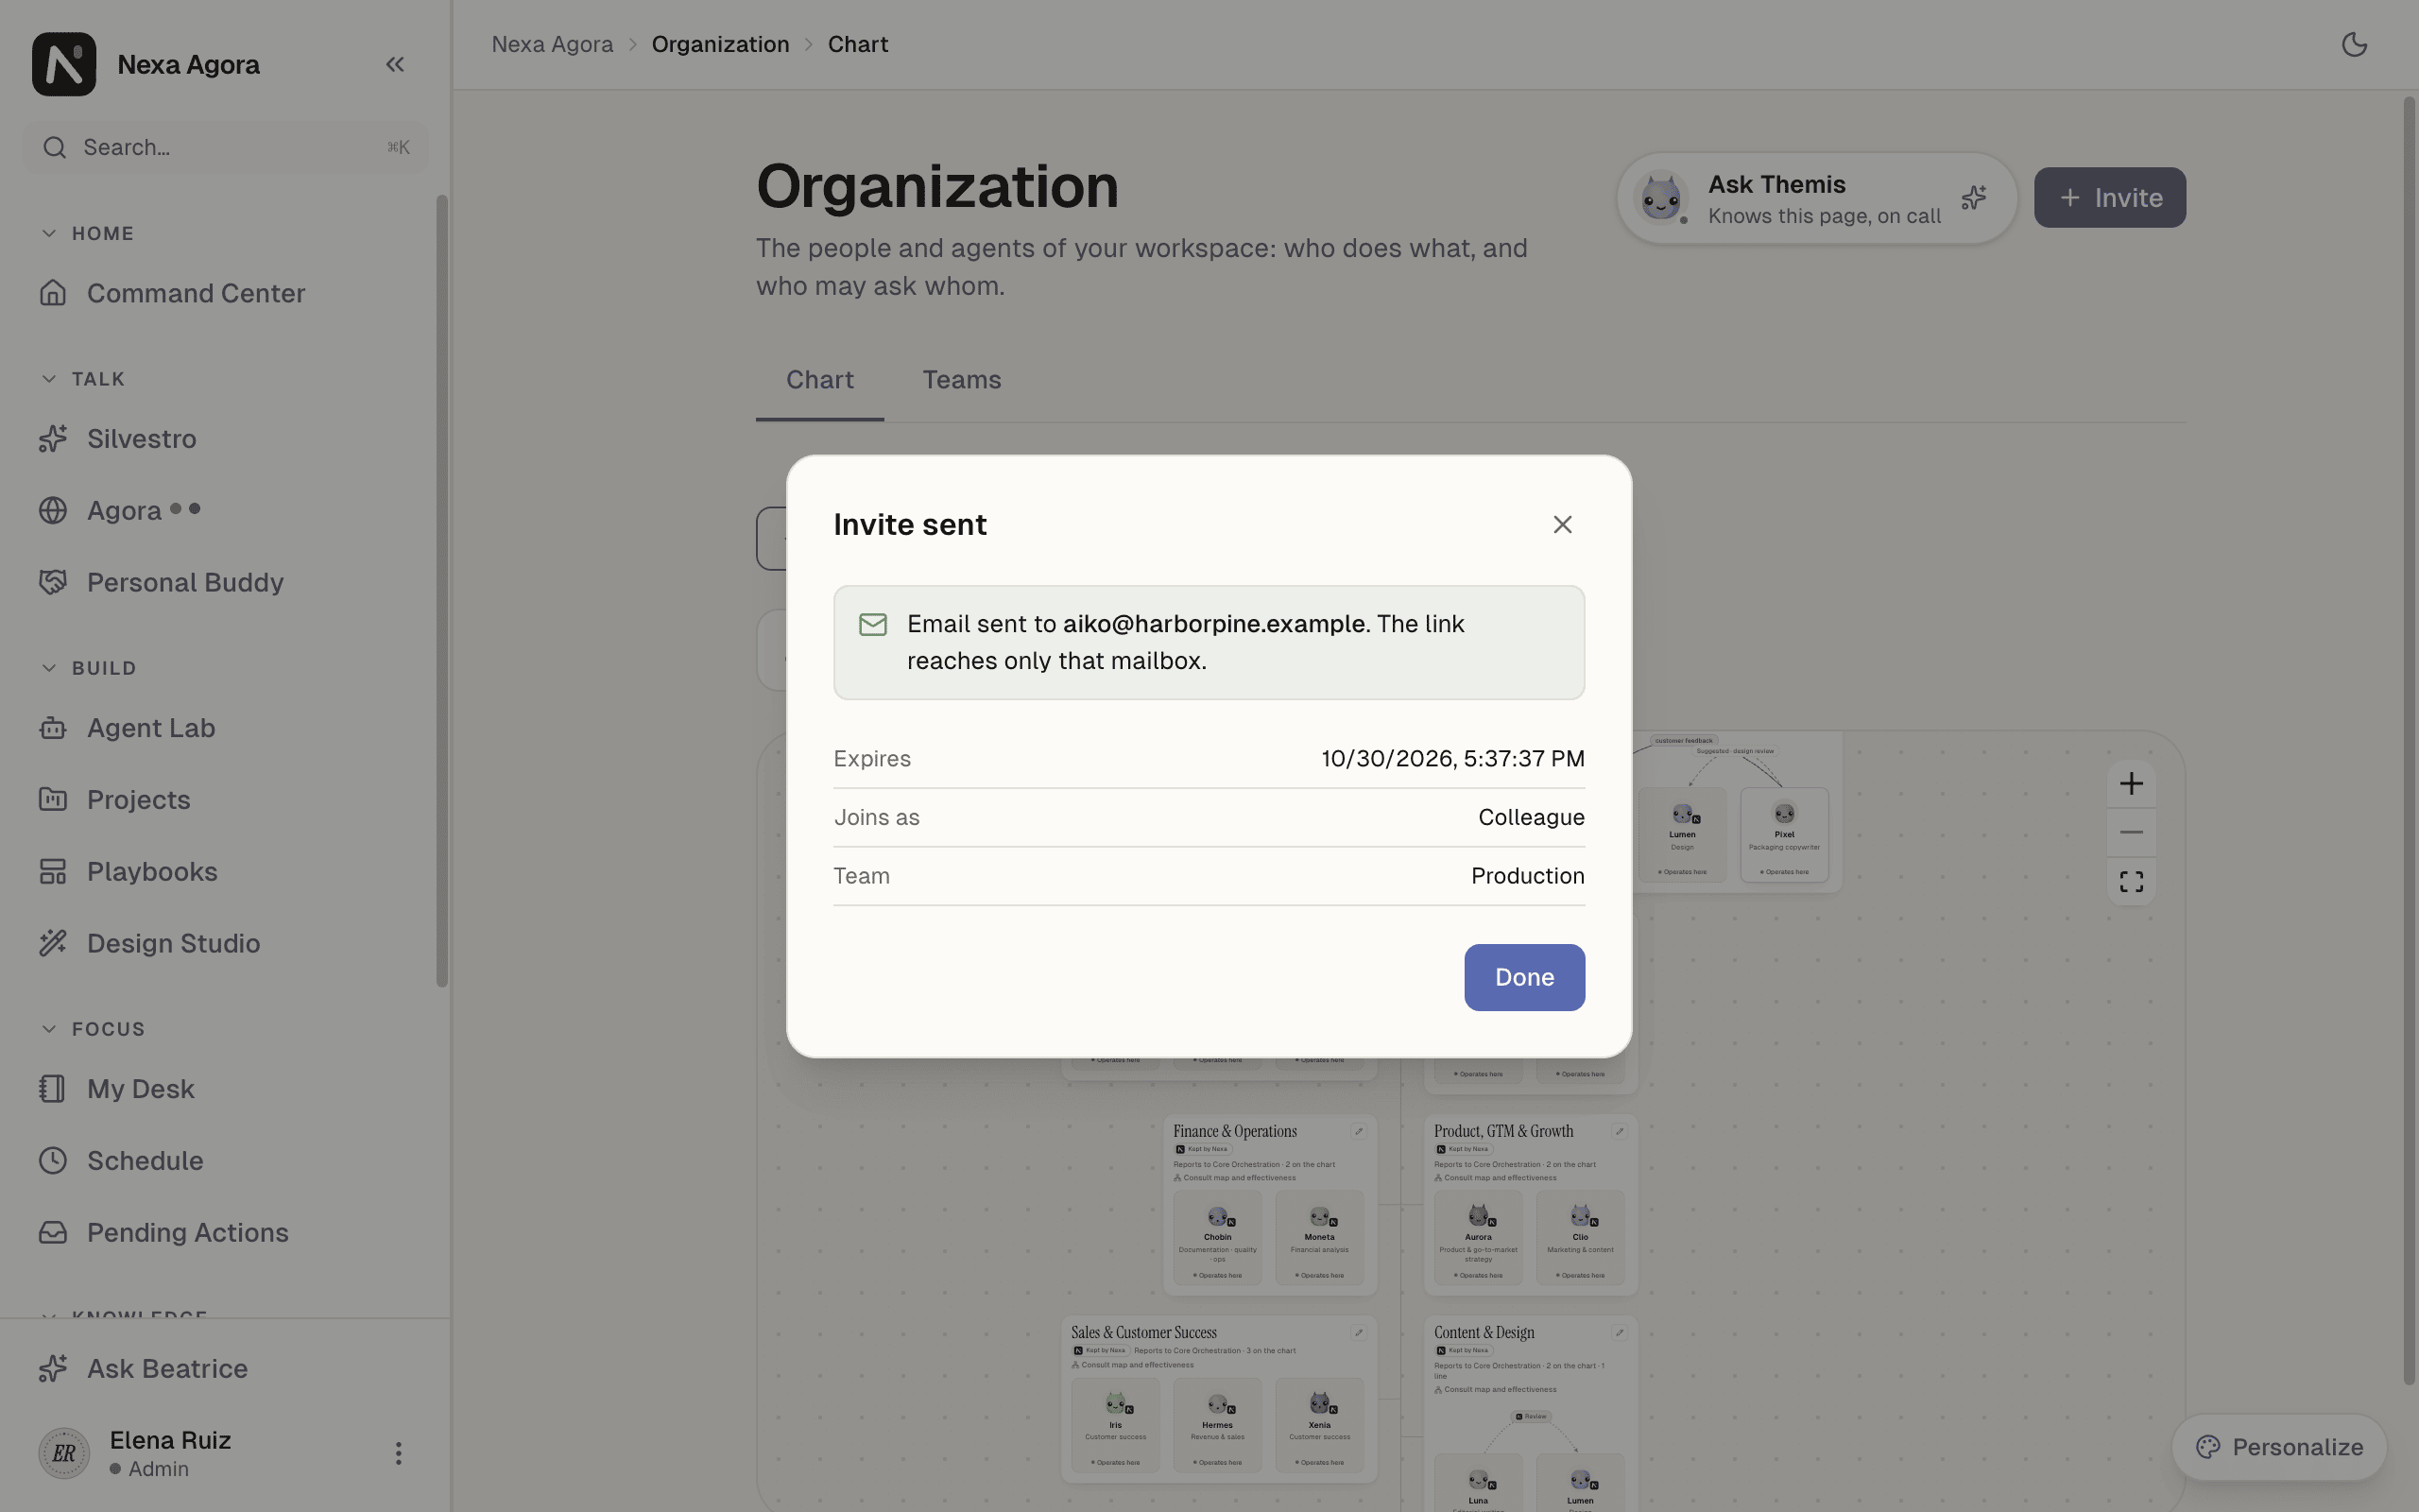Click the Nexa Agora logo icon
The width and height of the screenshot is (2419, 1512).
click(64, 64)
